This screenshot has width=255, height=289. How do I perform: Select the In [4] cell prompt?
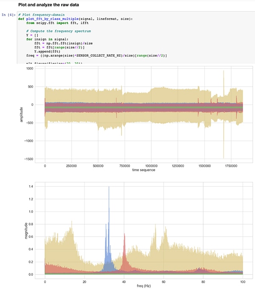tap(9, 15)
